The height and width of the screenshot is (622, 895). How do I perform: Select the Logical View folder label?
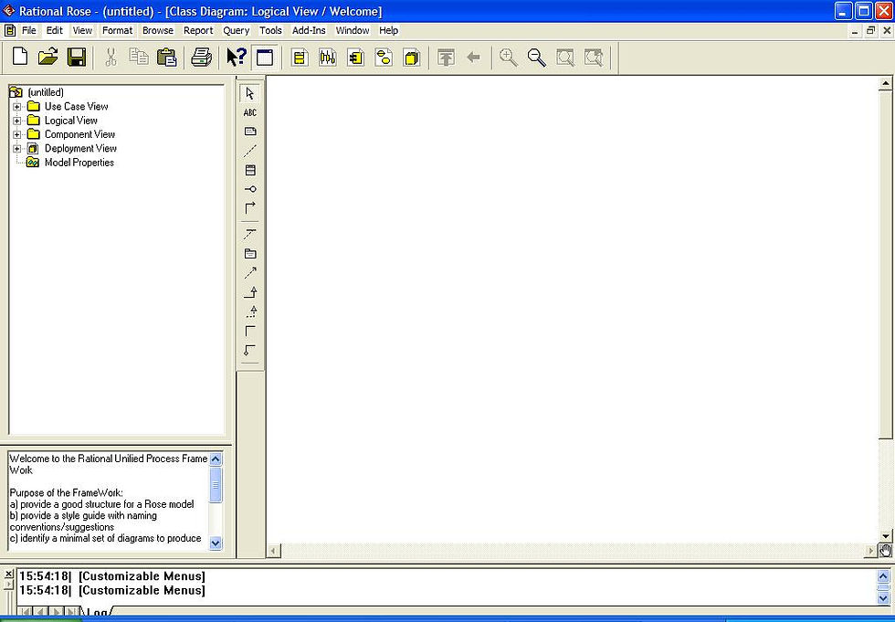click(71, 121)
